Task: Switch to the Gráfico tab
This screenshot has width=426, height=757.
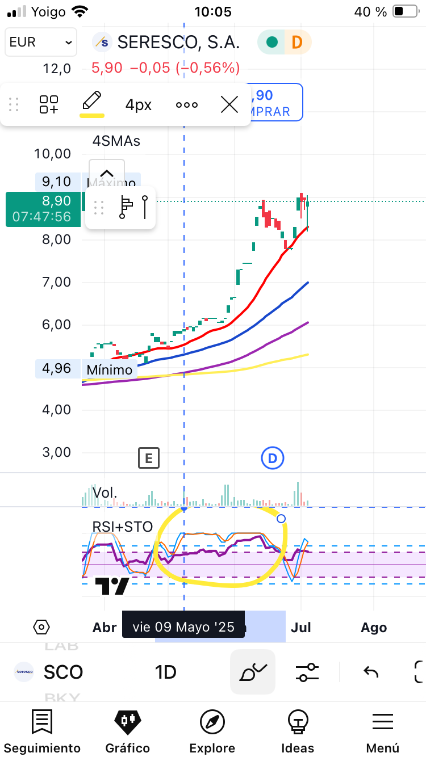Action: [128, 731]
